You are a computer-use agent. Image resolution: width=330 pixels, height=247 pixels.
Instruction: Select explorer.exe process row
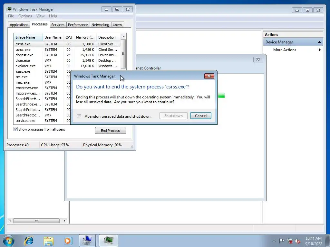(x=67, y=66)
